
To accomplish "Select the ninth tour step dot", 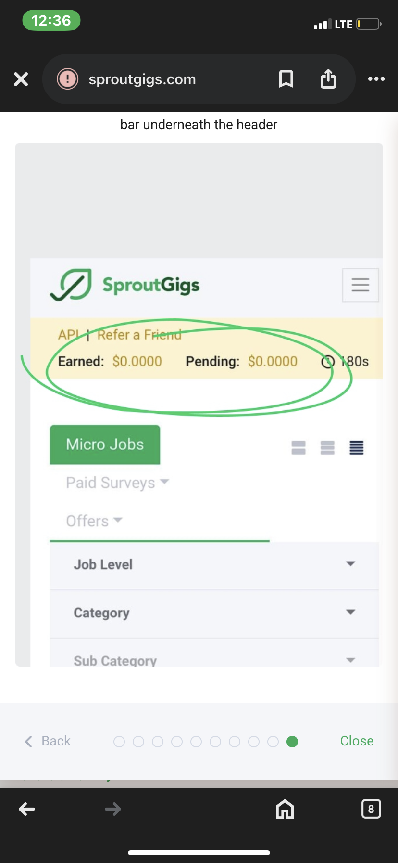I will [x=273, y=742].
